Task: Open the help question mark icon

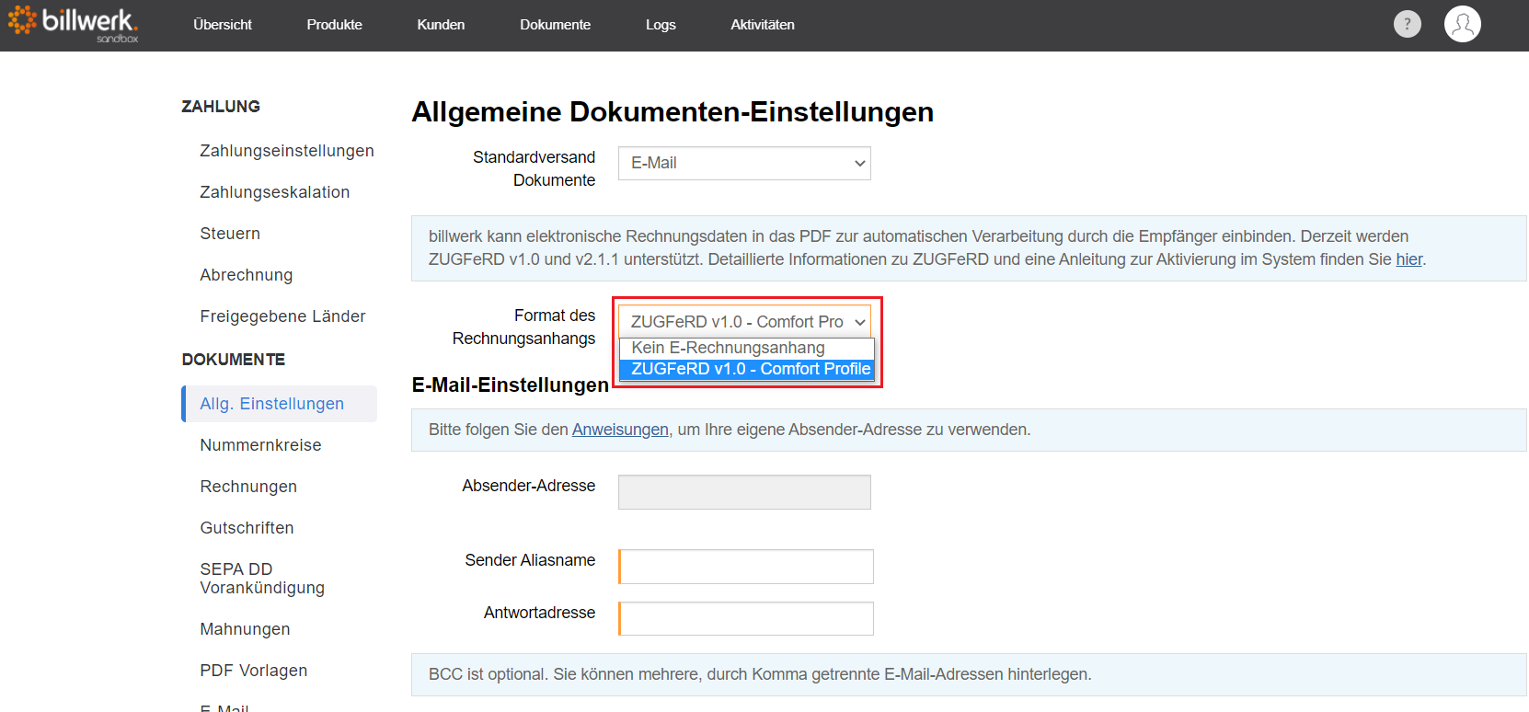Action: click(1407, 24)
